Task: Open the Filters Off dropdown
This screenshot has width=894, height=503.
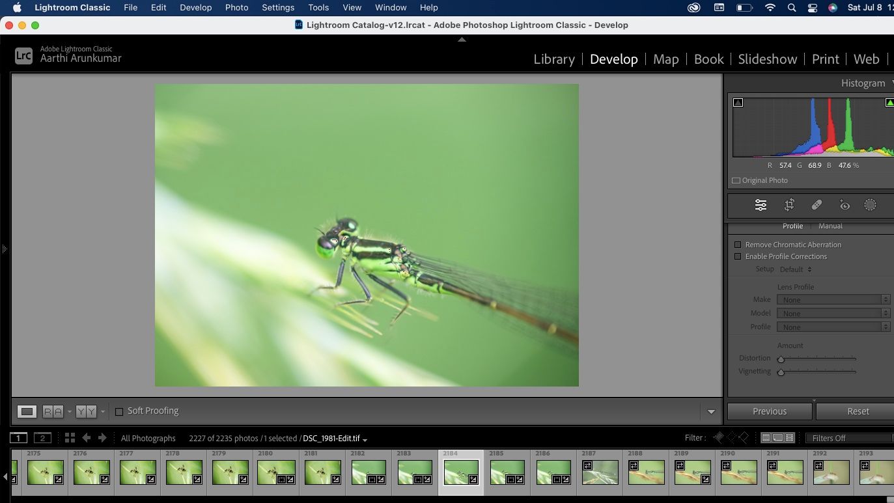Action: 850,438
